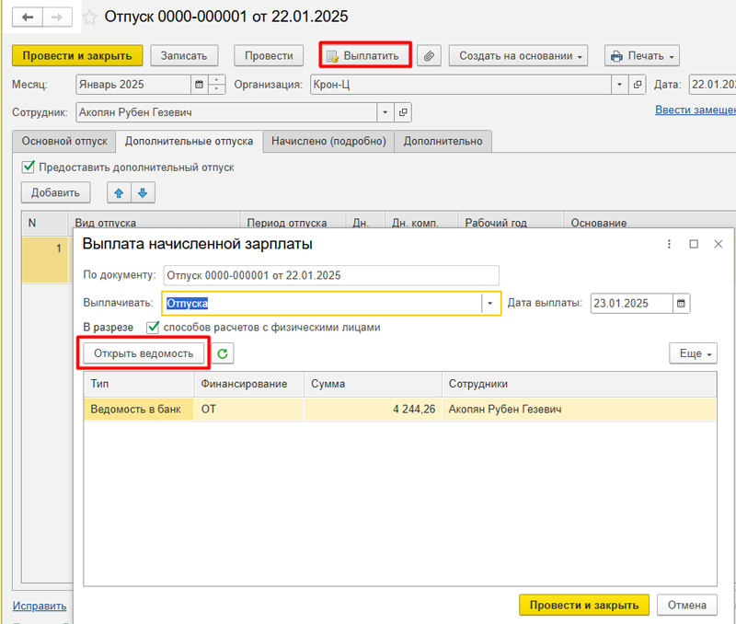Click the back arrow navigation icon
The image size is (736, 624).
pos(28,17)
